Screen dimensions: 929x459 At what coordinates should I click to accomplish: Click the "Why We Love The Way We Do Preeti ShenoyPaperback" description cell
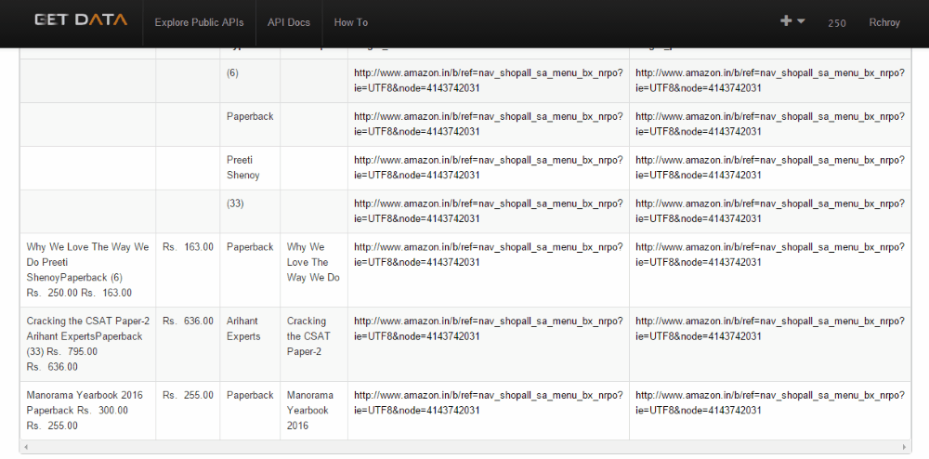pyautogui.click(x=87, y=270)
